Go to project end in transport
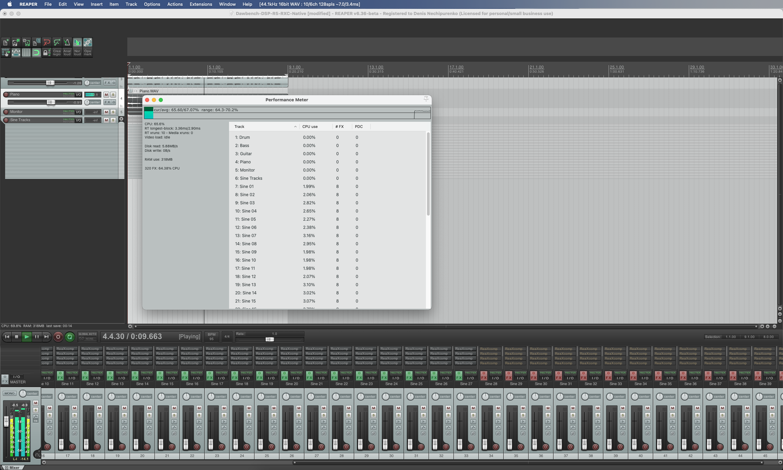Viewport: 783px width, 470px height. click(46, 337)
